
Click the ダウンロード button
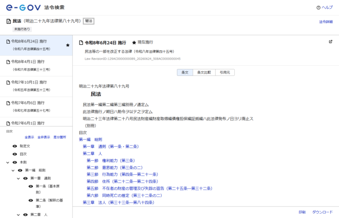322,212
